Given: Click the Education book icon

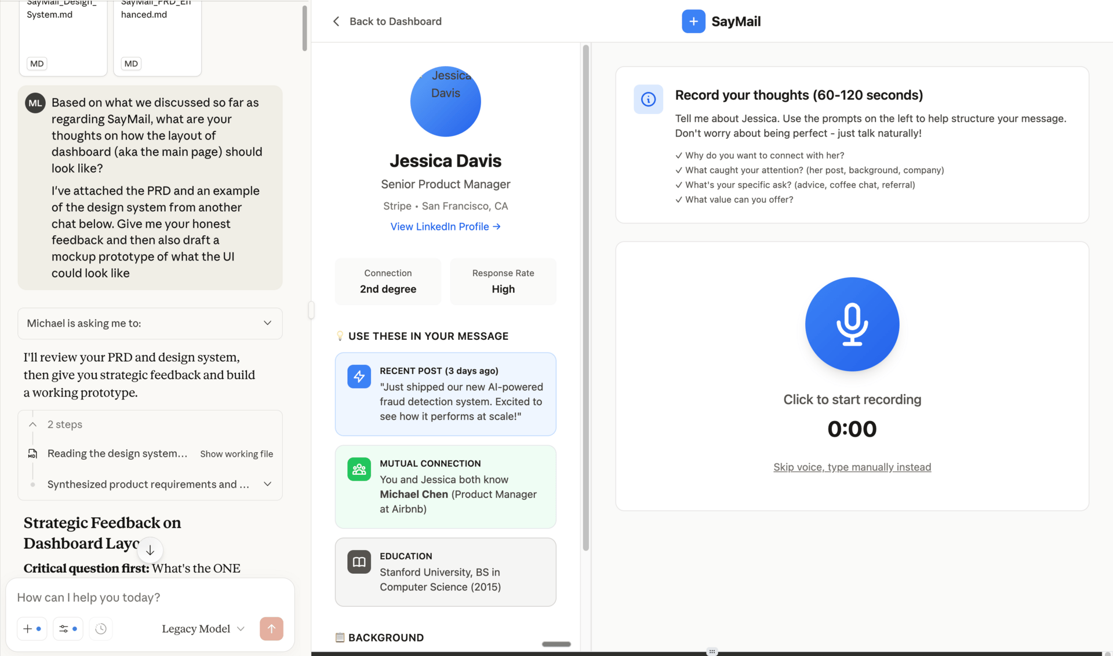Looking at the screenshot, I should pos(359,562).
